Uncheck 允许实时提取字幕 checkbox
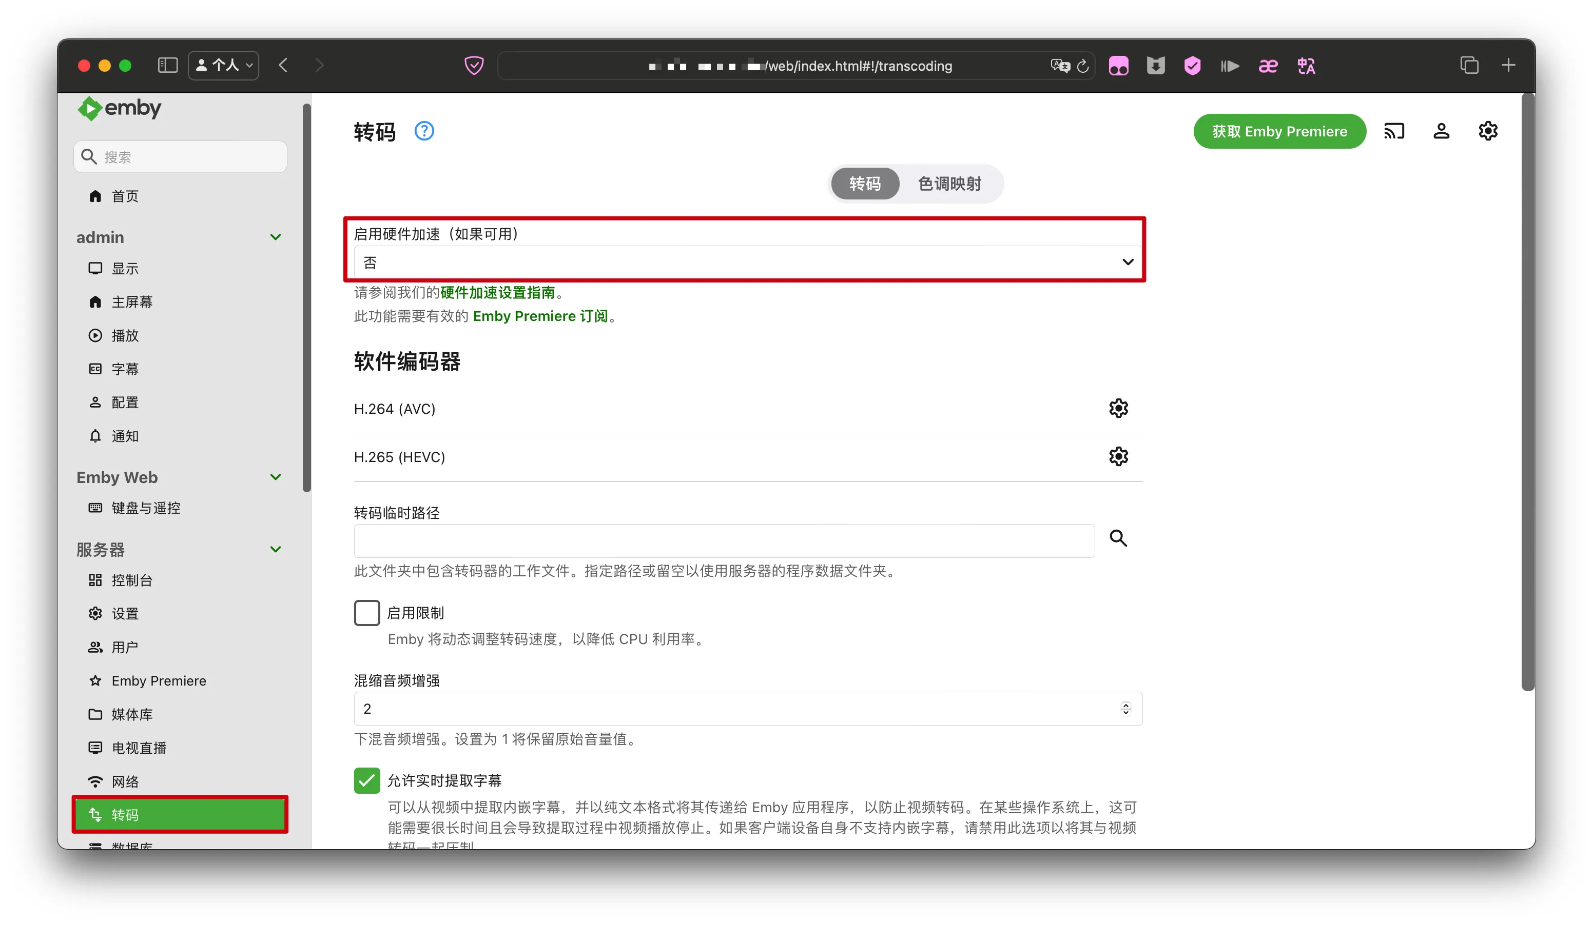 pos(366,780)
